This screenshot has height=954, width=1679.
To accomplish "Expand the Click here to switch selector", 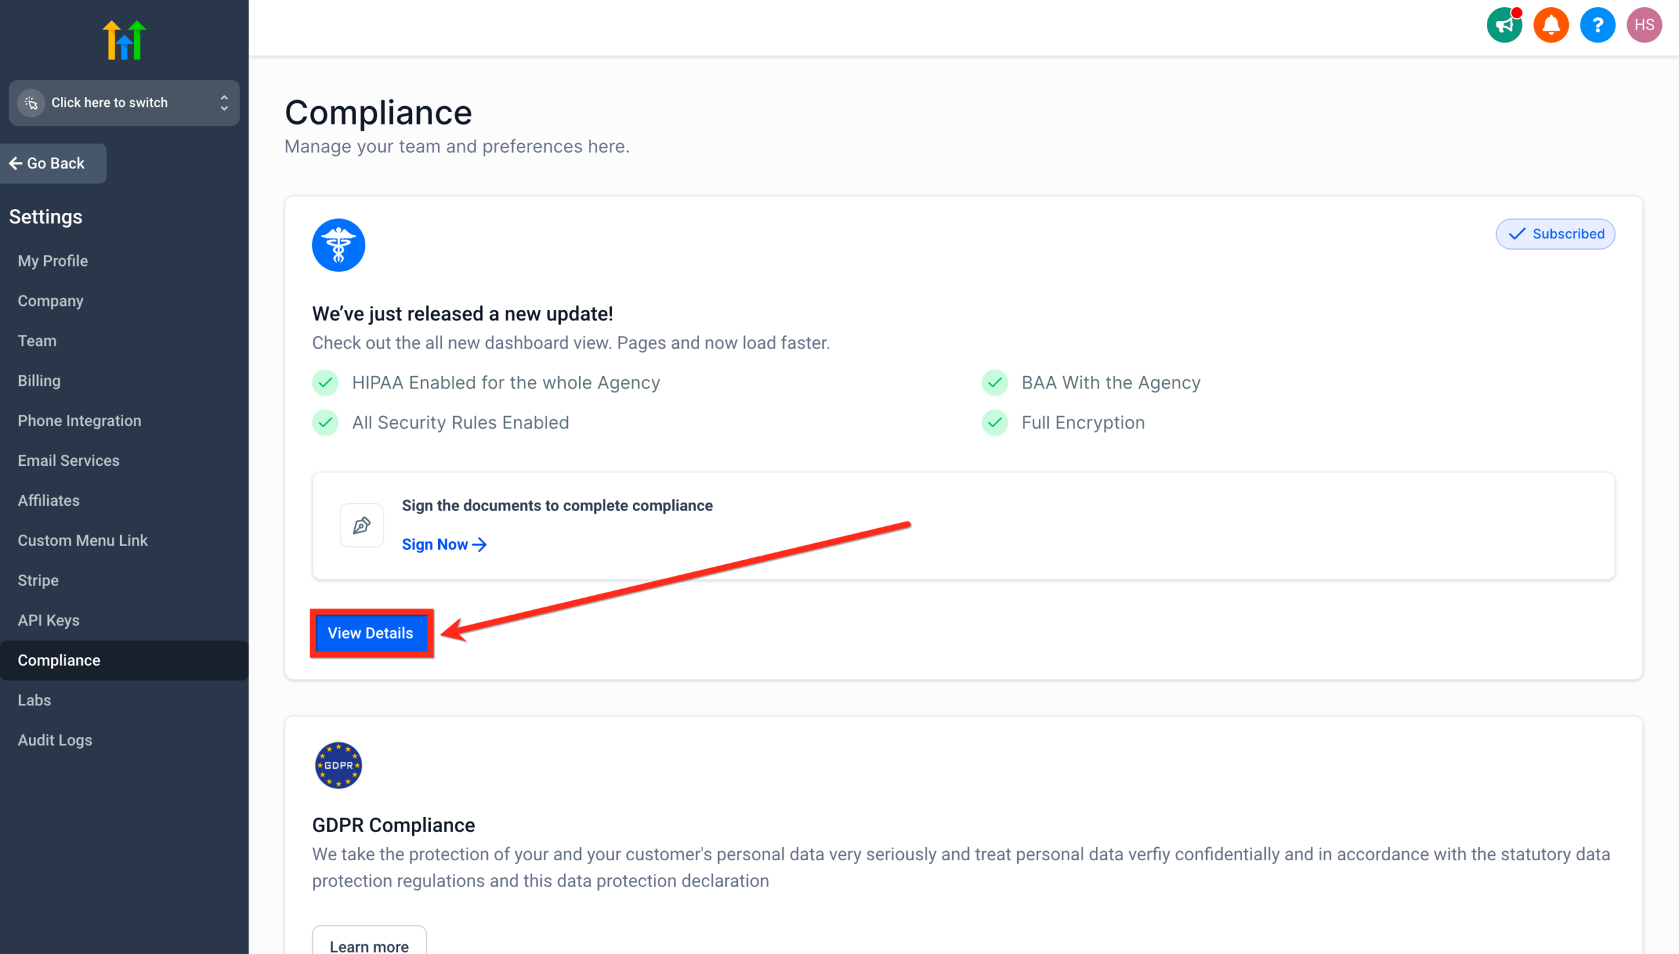I will pyautogui.click(x=124, y=102).
